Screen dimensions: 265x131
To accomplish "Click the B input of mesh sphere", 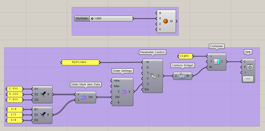I will (x=160, y=13).
